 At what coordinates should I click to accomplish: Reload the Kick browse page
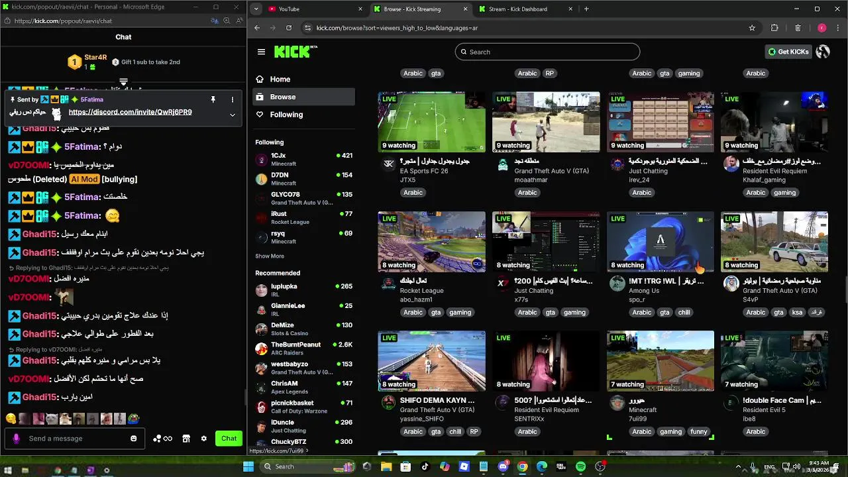289,28
